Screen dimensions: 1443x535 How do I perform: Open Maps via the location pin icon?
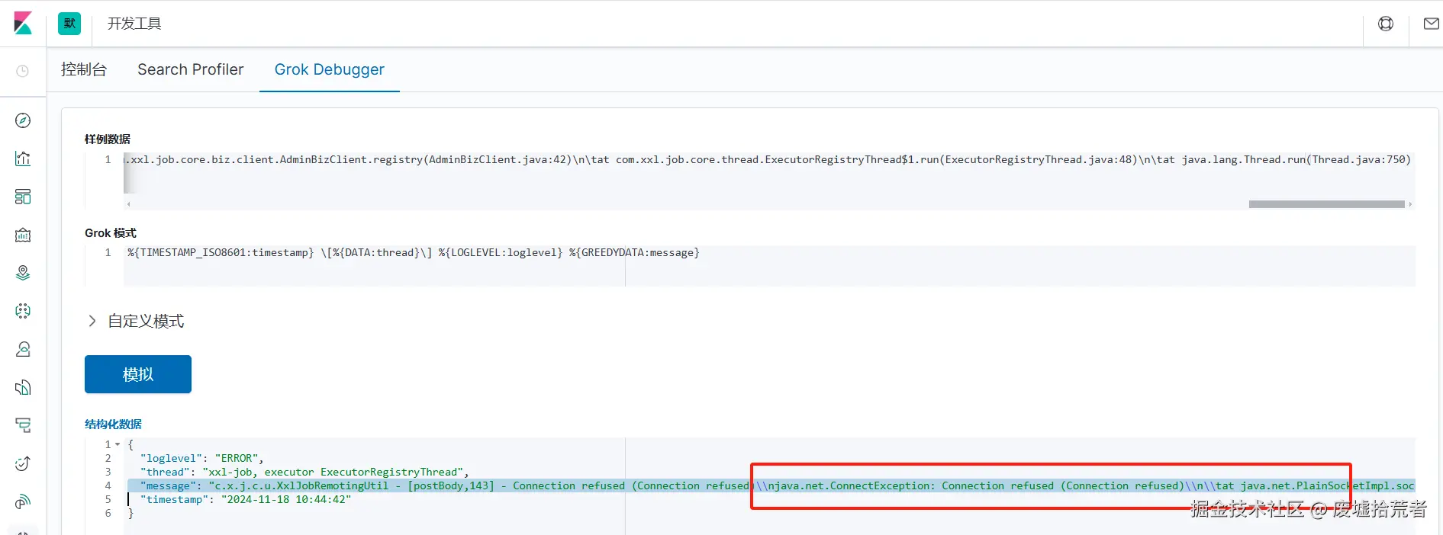[23, 273]
